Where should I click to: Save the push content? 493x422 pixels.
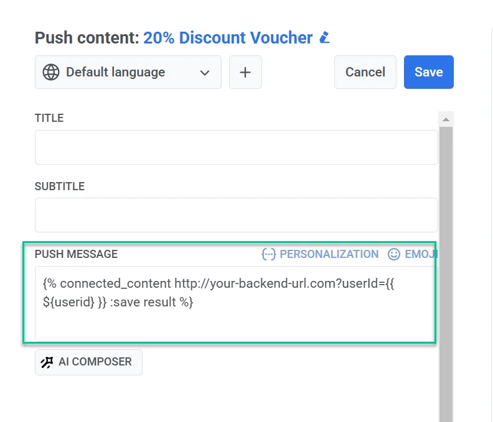428,72
